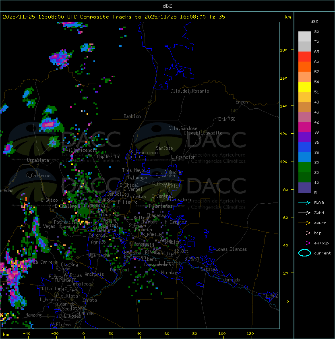Click the 'E_1-736' map label
Image resolution: width=335 pixels, height=339 pixels.
click(x=227, y=119)
